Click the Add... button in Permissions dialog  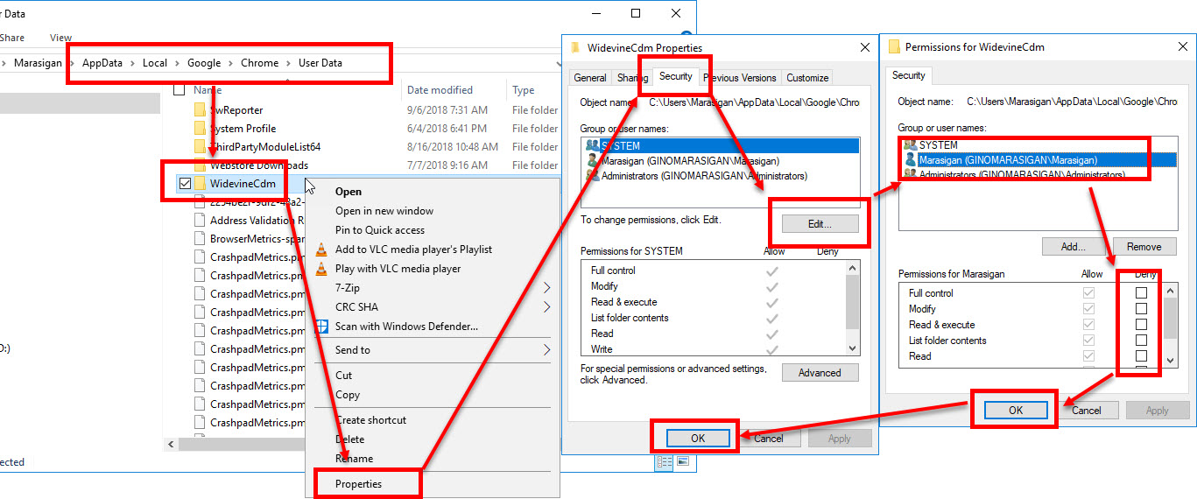pos(1073,247)
